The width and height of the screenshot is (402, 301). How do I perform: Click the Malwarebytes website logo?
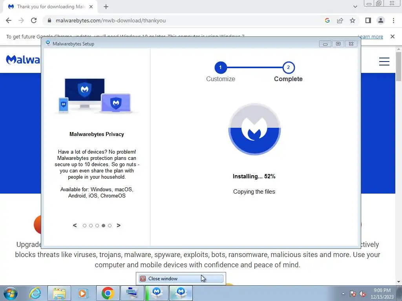pyautogui.click(x=23, y=60)
